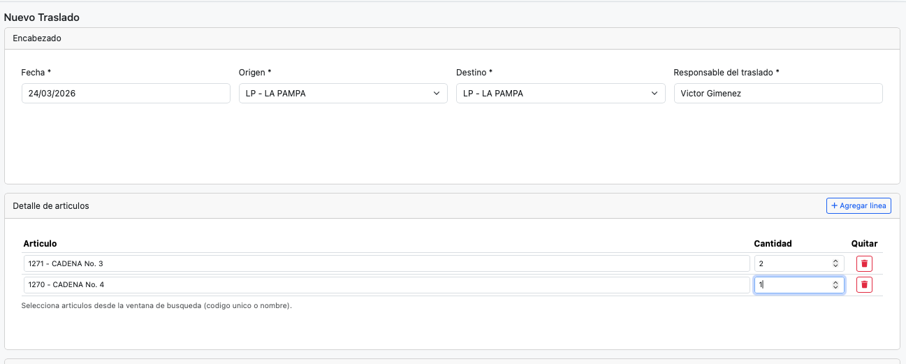Image resolution: width=906 pixels, height=364 pixels.
Task: Select the 1270 - CADENA No. 4 article field
Action: point(386,285)
